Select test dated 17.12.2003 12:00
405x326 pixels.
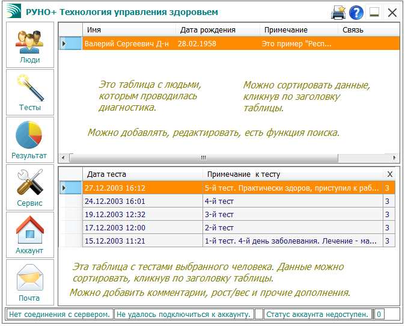[x=143, y=227]
